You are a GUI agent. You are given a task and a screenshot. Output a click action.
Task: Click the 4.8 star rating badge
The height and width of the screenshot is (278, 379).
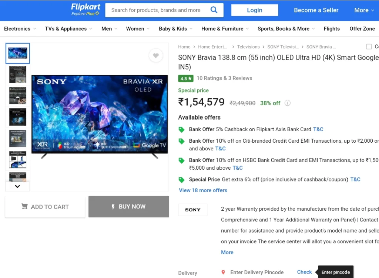click(x=186, y=78)
